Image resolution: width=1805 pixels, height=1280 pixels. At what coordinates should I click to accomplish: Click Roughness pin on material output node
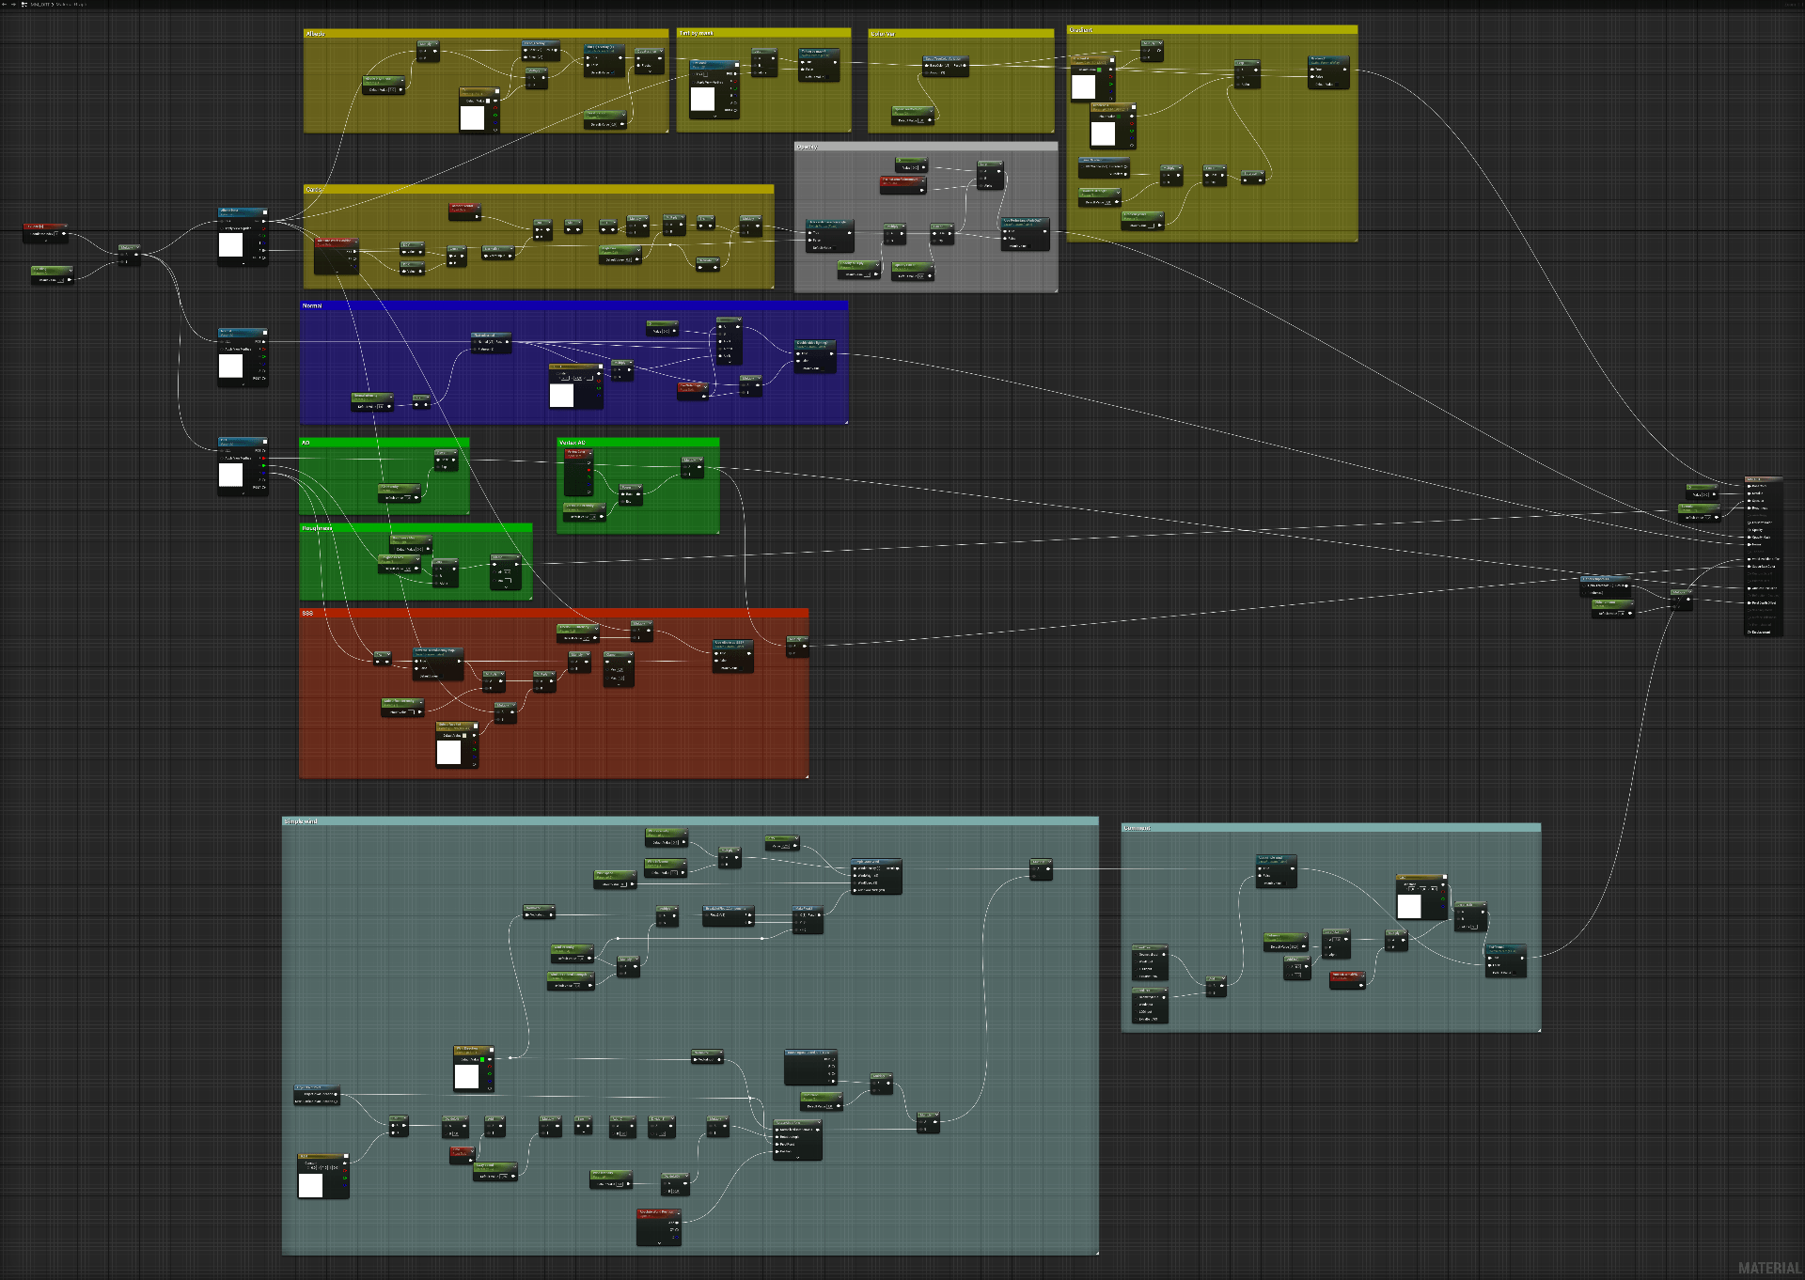tap(1749, 508)
